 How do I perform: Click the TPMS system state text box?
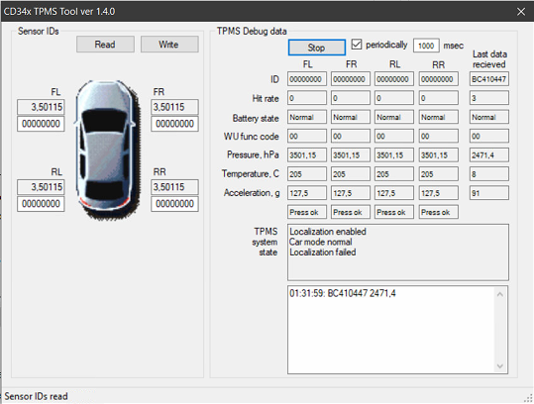pyautogui.click(x=398, y=252)
